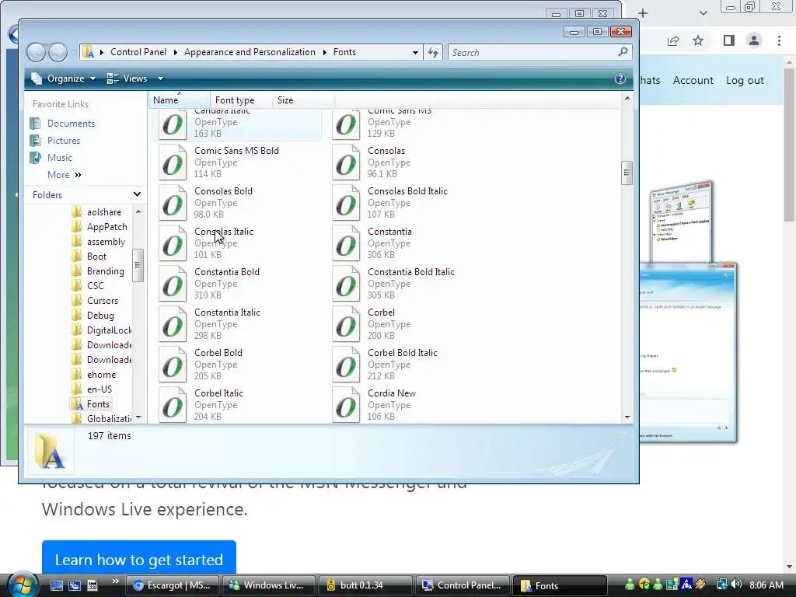Click the Windows Start orb
The width and height of the screenshot is (796, 597).
click(x=21, y=585)
